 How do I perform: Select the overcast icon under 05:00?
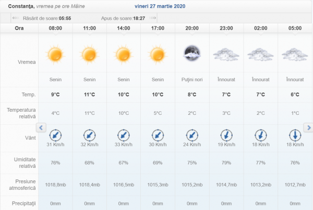click(x=294, y=54)
